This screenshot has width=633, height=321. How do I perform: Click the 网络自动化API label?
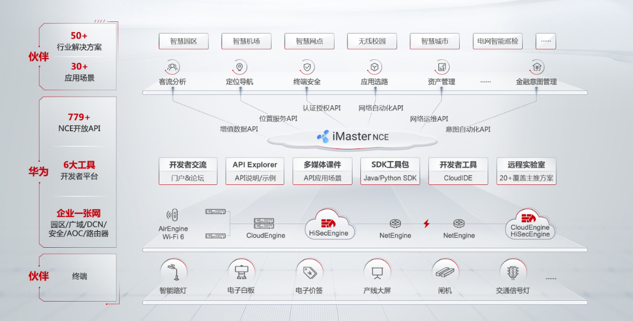381,108
